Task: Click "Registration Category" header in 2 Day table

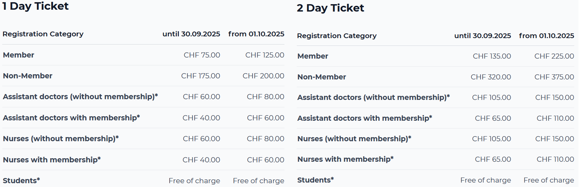Action: [x=337, y=36]
